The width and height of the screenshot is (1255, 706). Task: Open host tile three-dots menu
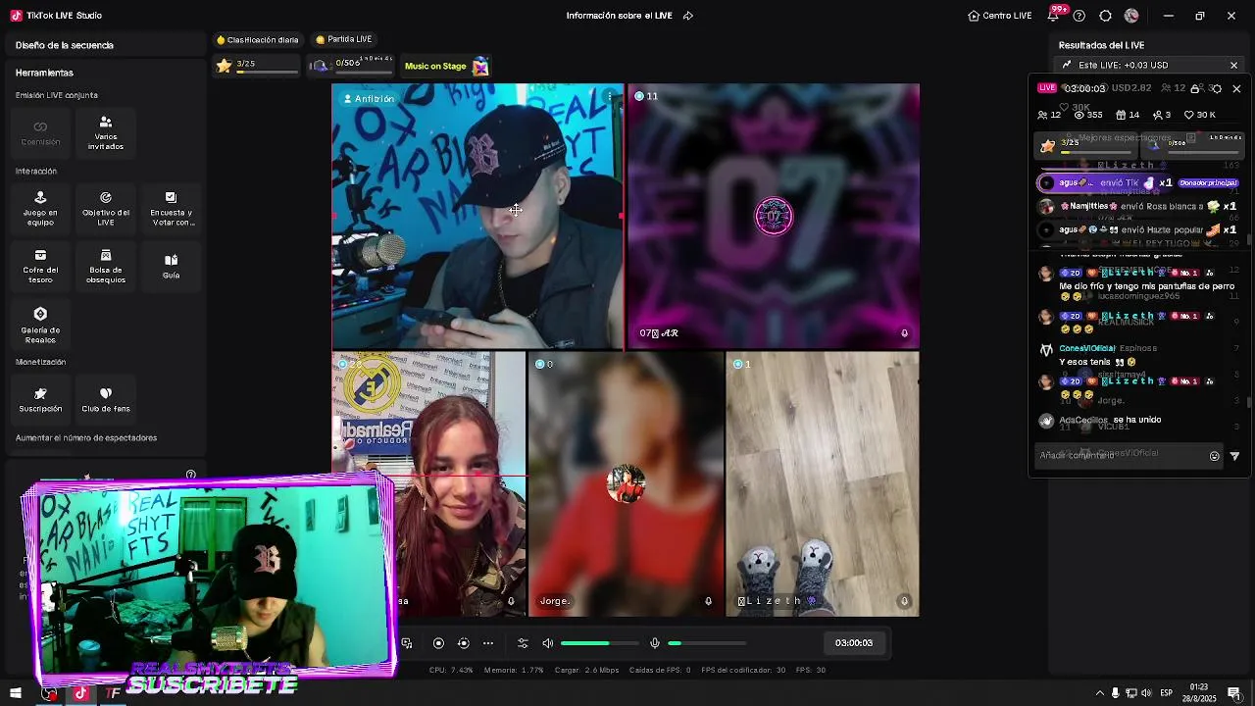tap(610, 96)
